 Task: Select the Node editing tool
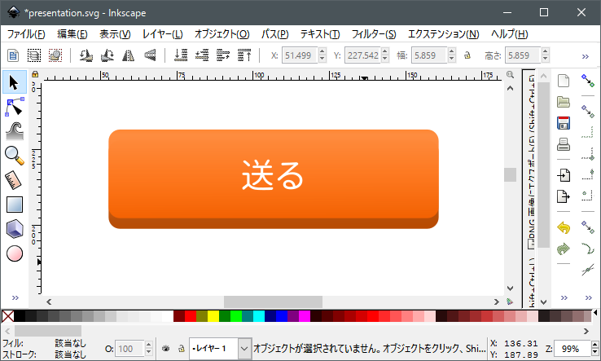(15, 107)
